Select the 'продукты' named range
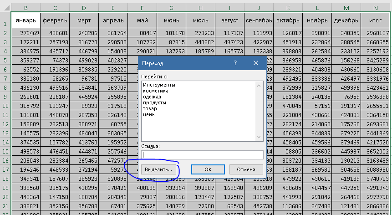Screen dimensions: 392x215 click(x=154, y=102)
